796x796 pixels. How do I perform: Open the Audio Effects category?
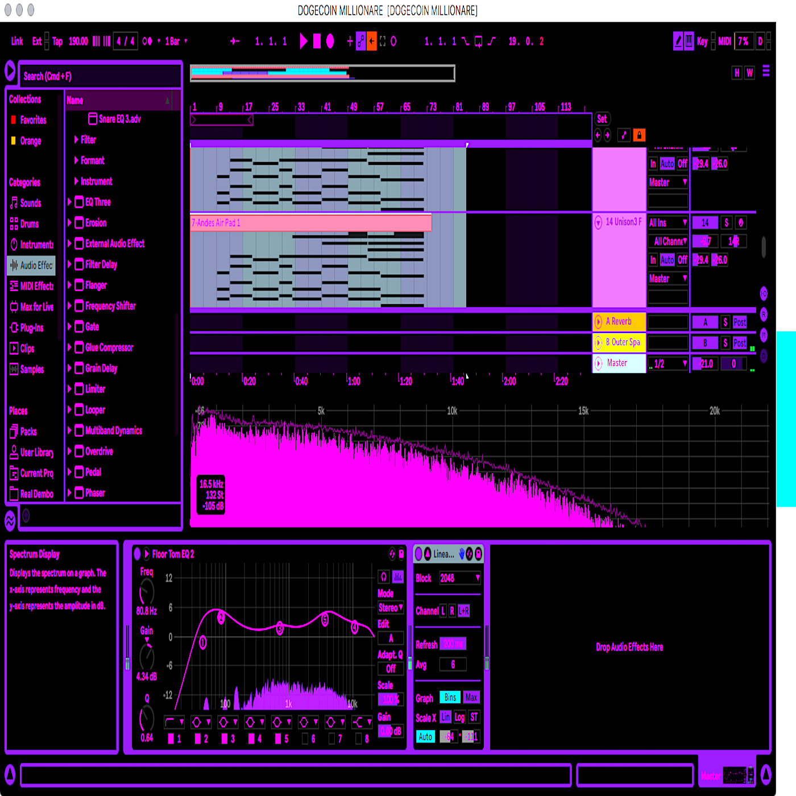click(32, 266)
